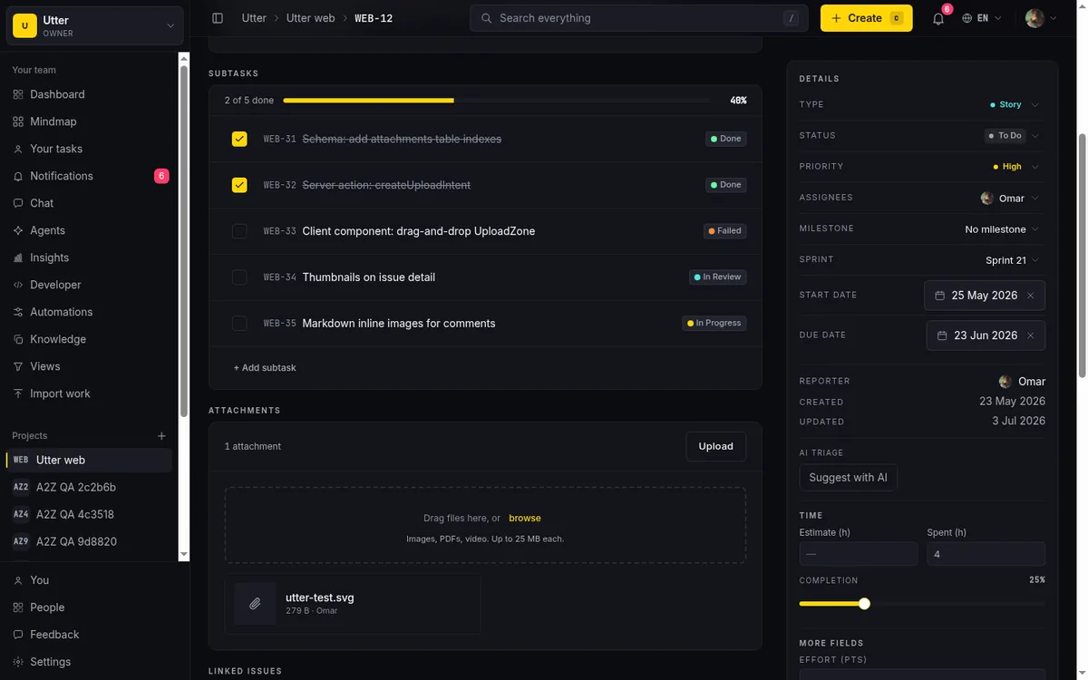Click the Dashboard sidebar icon
The height and width of the screenshot is (680, 1088).
coord(18,94)
